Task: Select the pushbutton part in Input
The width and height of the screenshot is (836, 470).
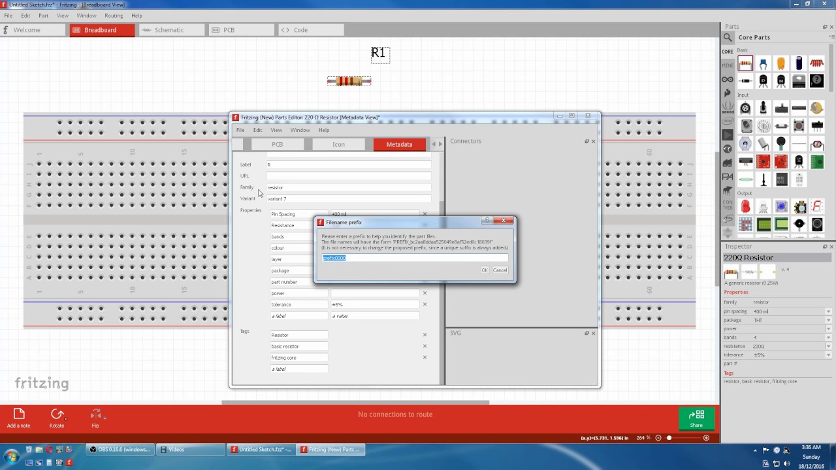Action: (799, 125)
